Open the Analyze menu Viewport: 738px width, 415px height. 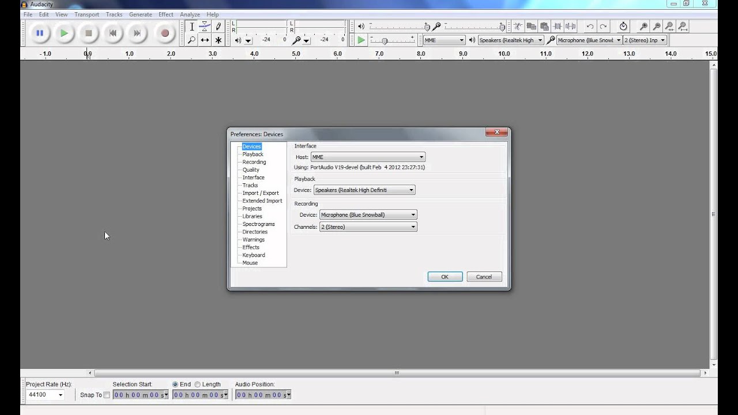point(190,14)
